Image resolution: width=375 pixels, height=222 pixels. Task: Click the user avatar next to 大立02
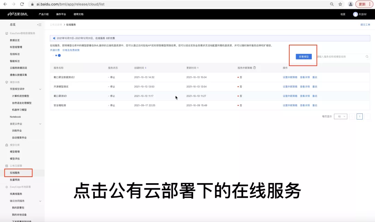(356, 14)
